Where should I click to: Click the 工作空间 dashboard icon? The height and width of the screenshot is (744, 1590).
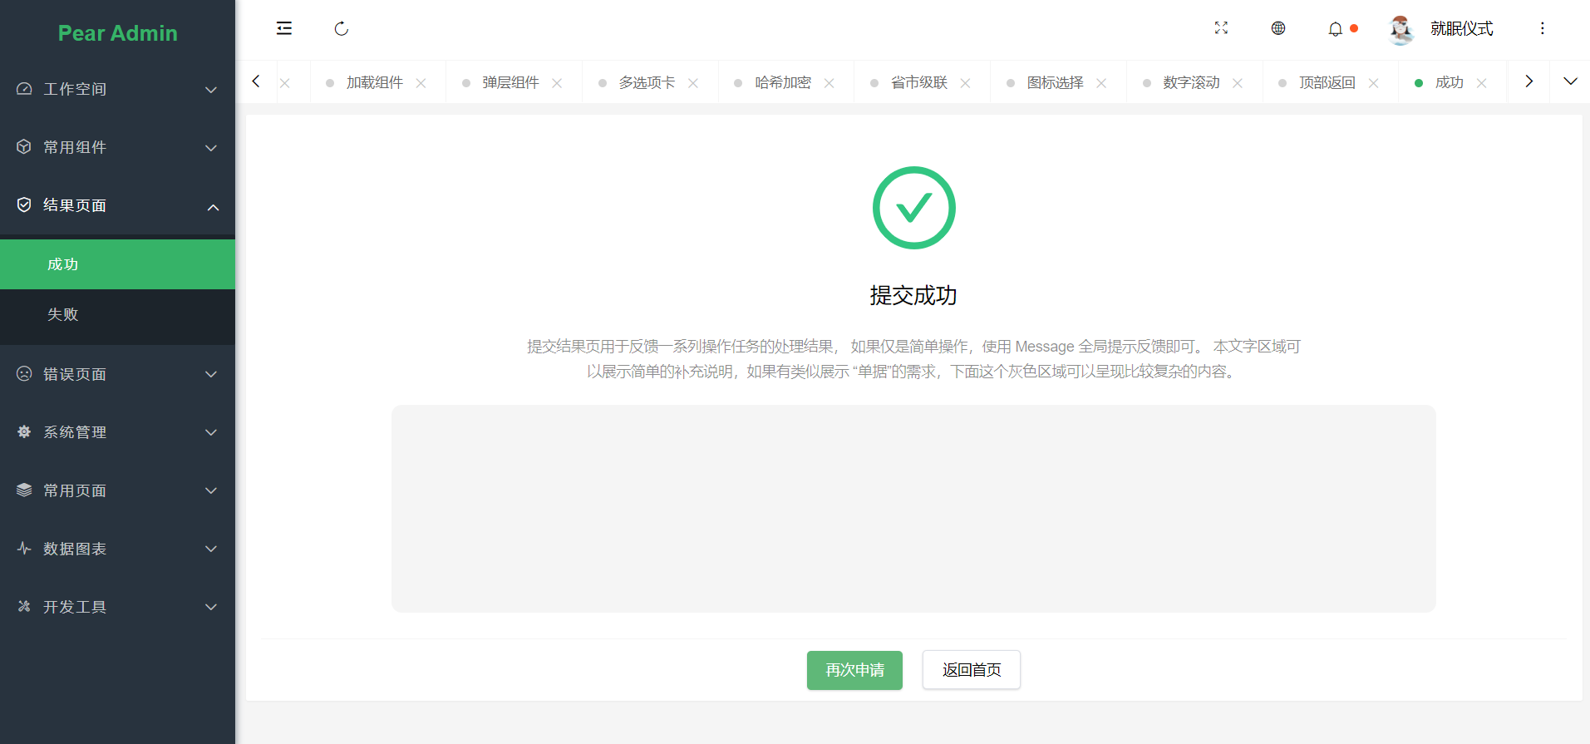pos(24,89)
